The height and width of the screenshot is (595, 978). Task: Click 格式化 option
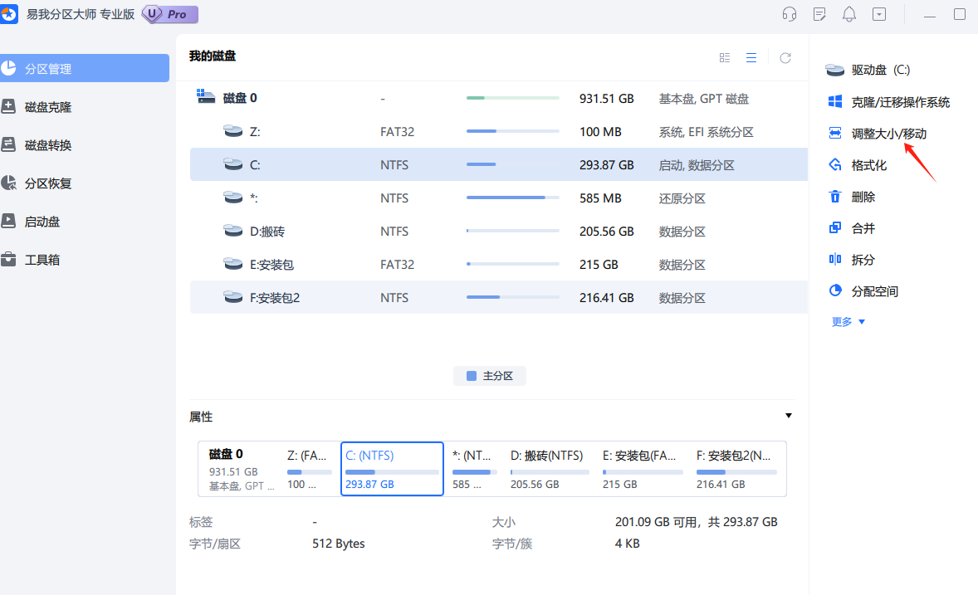click(869, 165)
